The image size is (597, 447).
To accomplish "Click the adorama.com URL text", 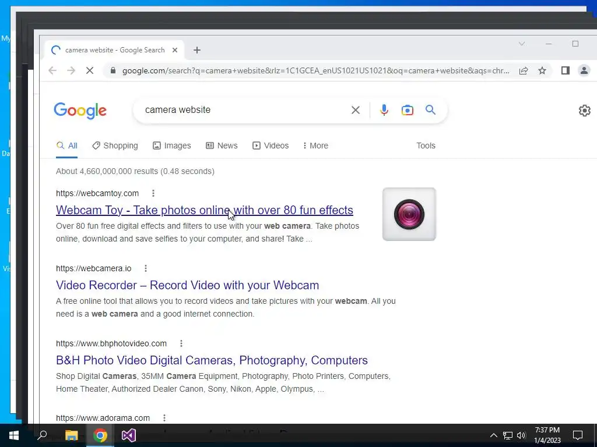I will click(x=103, y=418).
